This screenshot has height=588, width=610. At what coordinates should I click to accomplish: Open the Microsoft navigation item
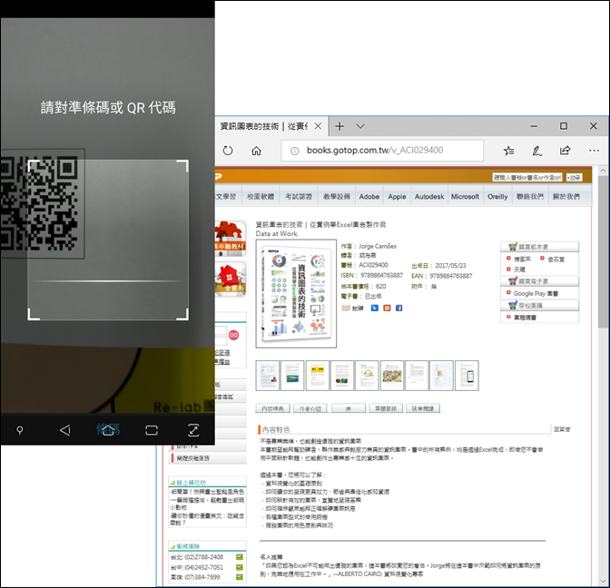point(465,197)
